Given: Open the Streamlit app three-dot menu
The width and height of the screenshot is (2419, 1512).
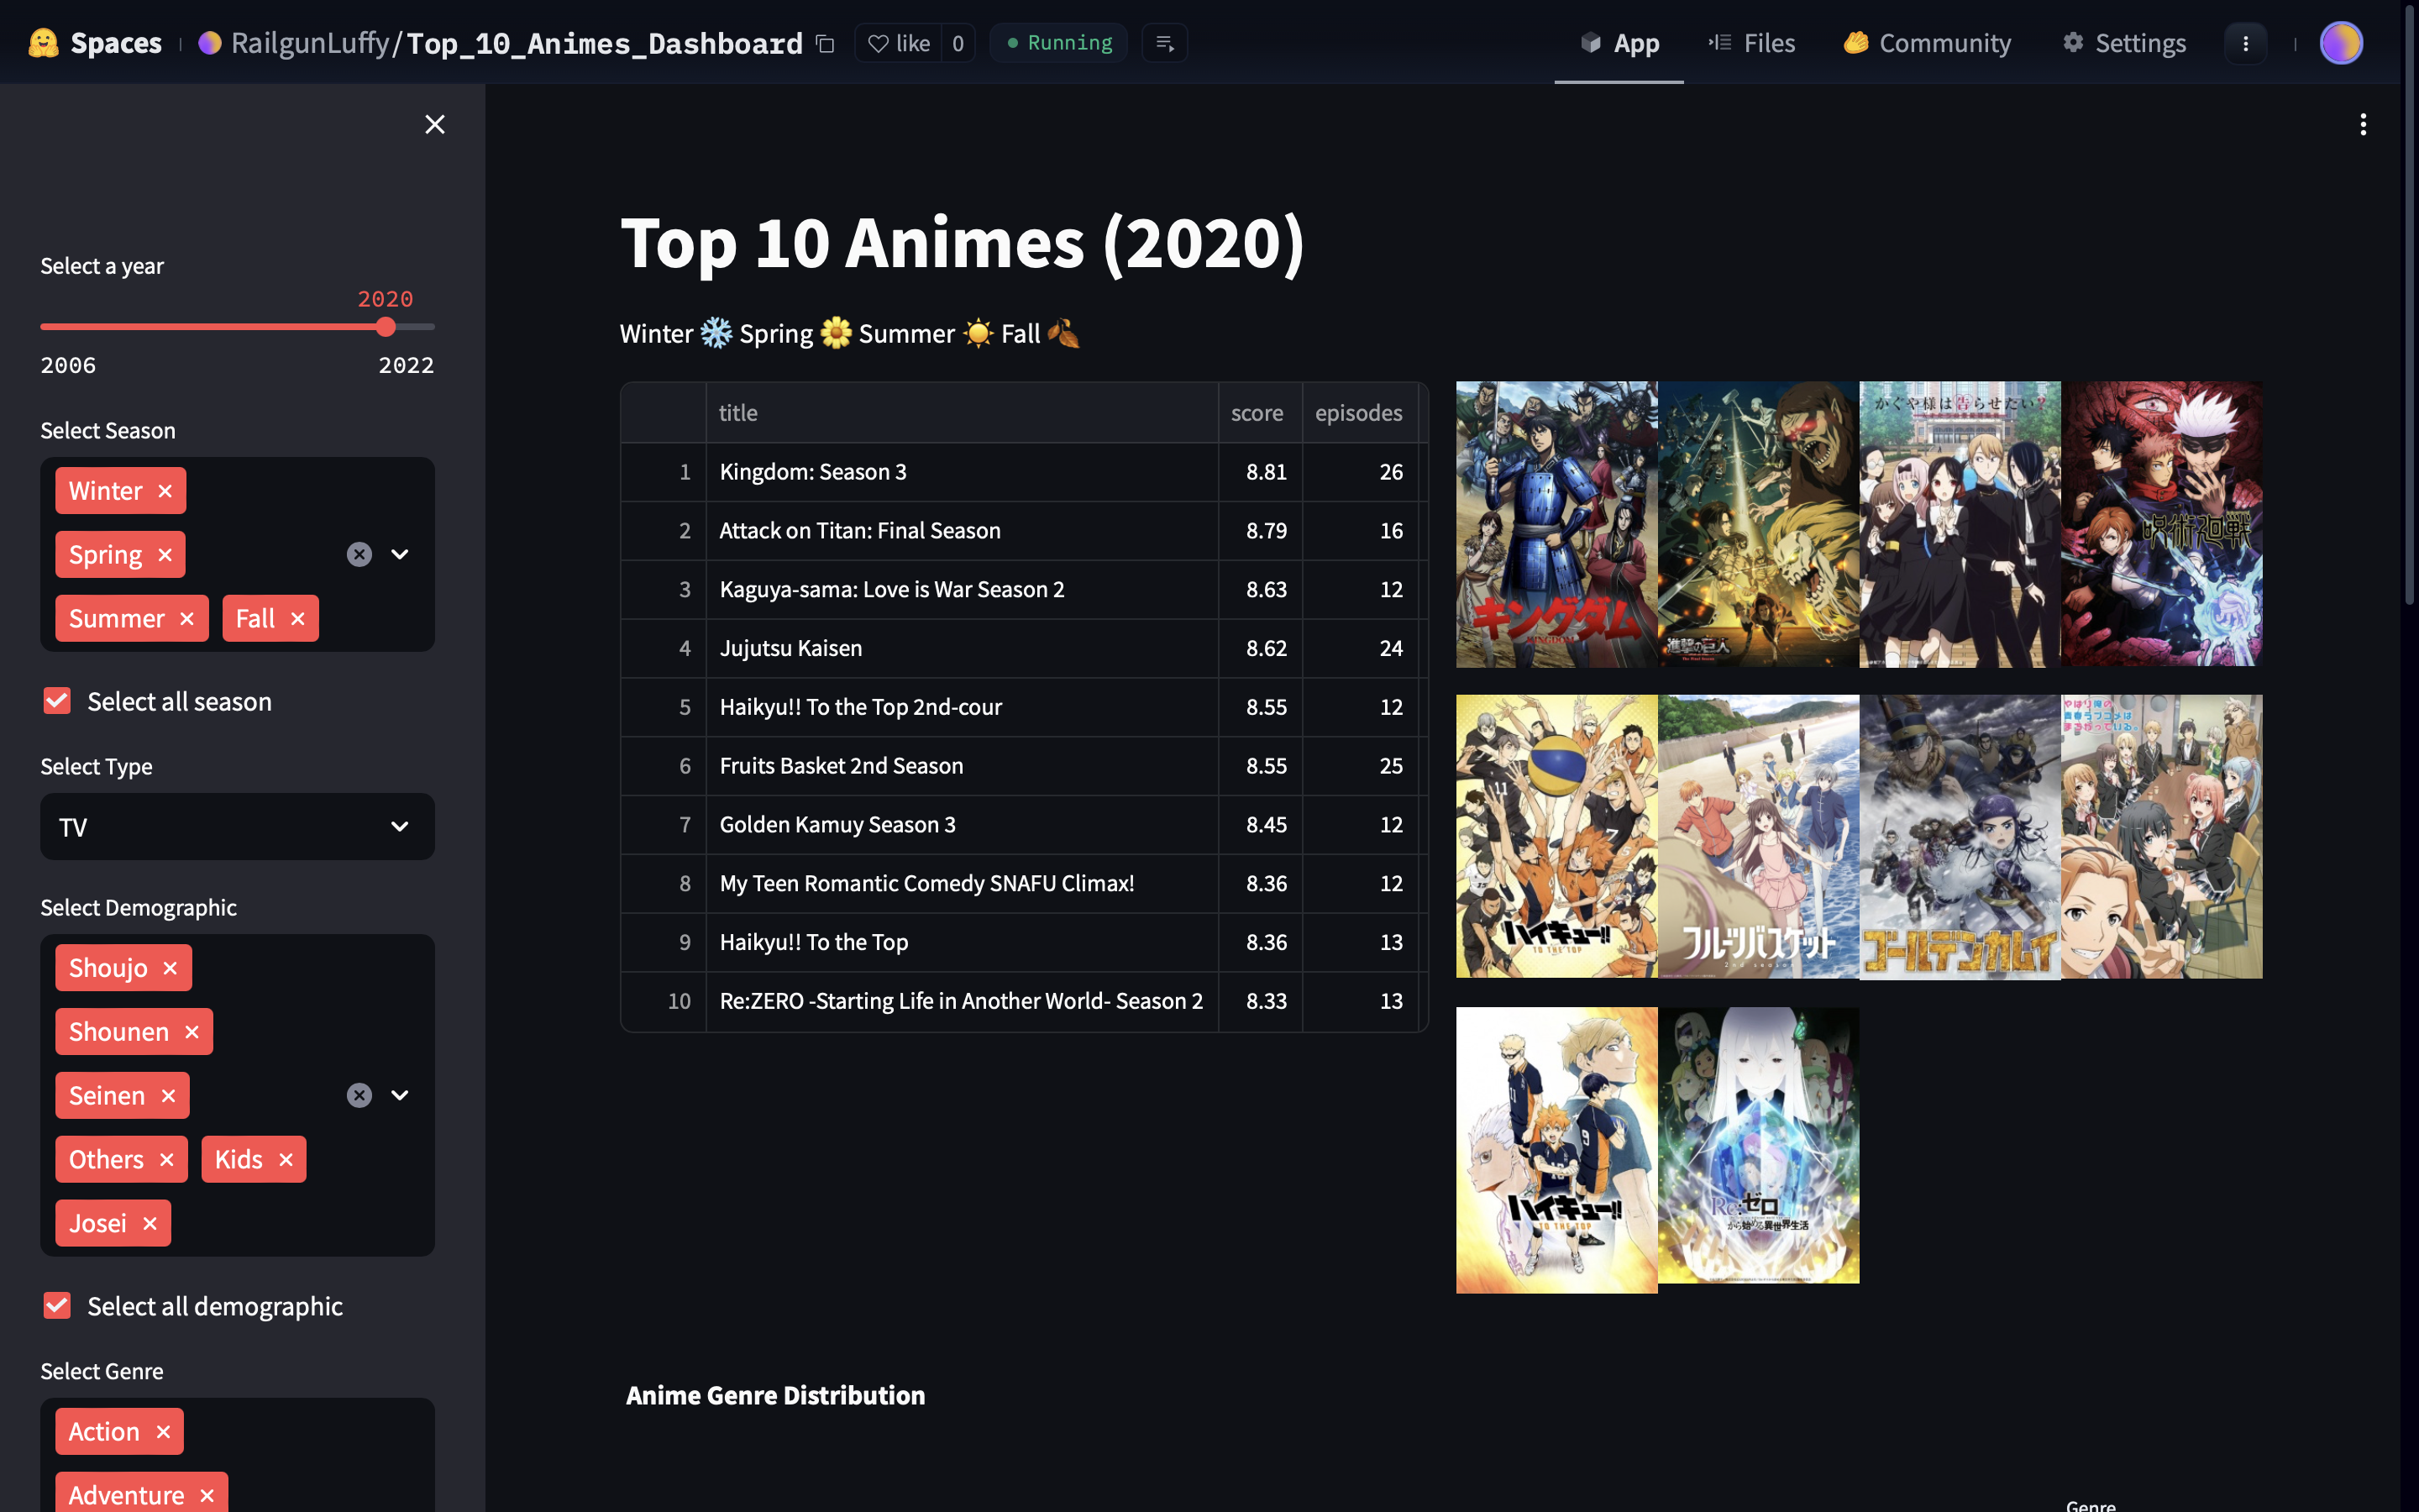Looking at the screenshot, I should 2363,124.
